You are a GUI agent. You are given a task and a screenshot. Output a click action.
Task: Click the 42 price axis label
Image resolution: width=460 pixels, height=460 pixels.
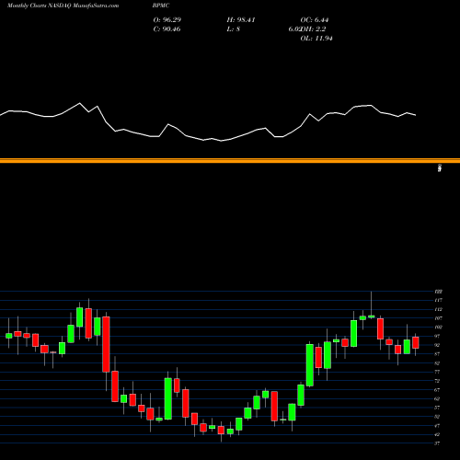coord(437,434)
